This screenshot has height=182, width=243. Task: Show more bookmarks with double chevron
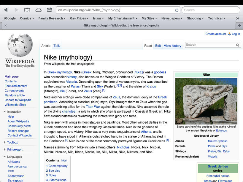pyautogui.click(x=238, y=18)
